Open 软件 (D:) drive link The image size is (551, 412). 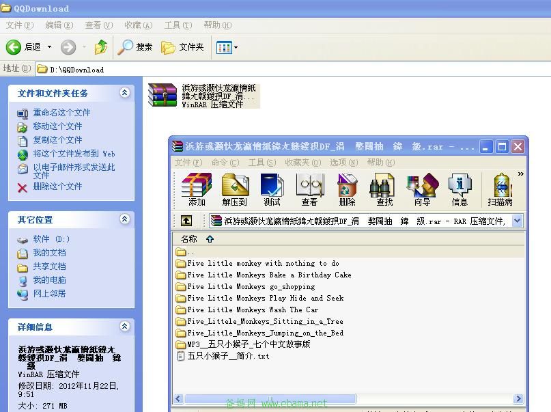pyautogui.click(x=51, y=239)
